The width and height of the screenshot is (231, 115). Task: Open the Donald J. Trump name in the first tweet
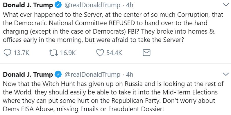[28, 5]
